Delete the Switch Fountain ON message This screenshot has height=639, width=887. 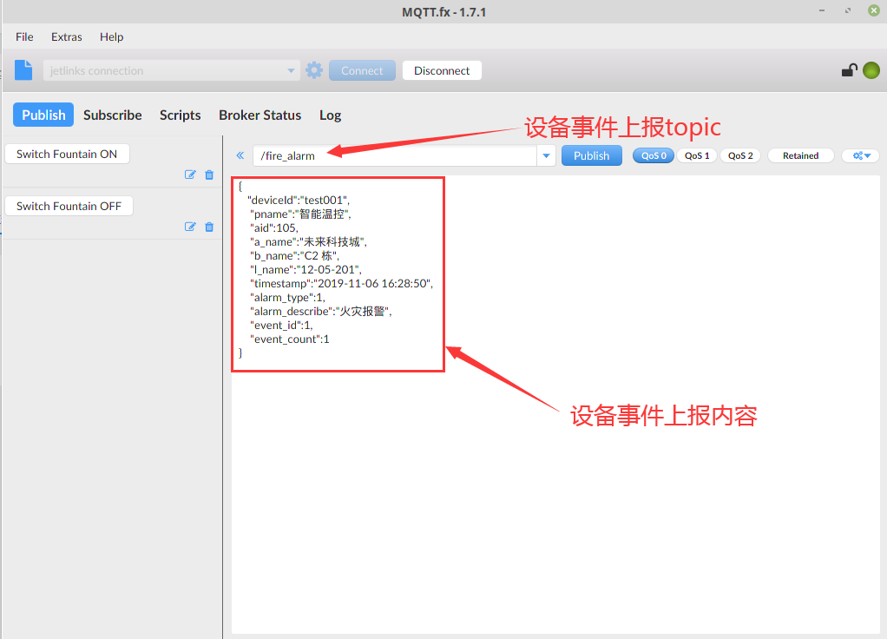209,175
